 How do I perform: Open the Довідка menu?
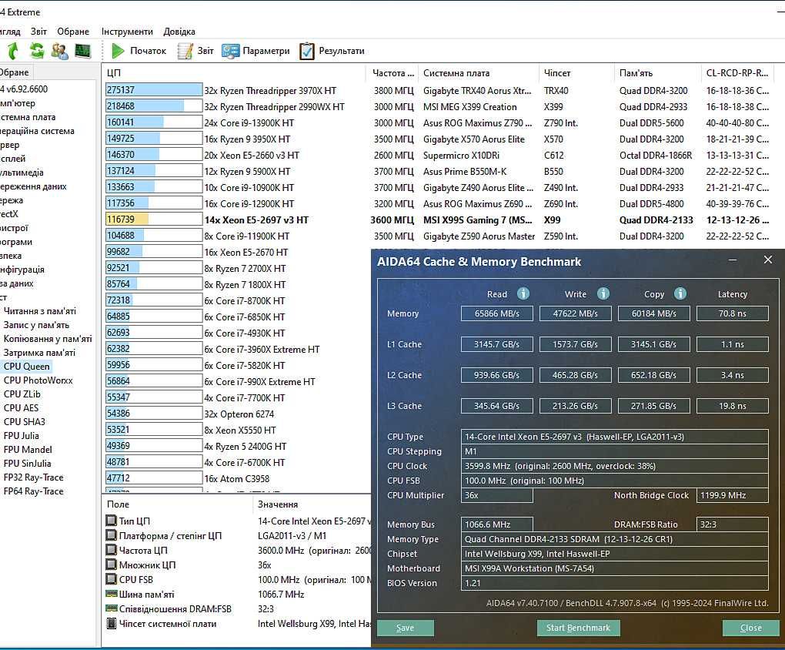(x=179, y=31)
